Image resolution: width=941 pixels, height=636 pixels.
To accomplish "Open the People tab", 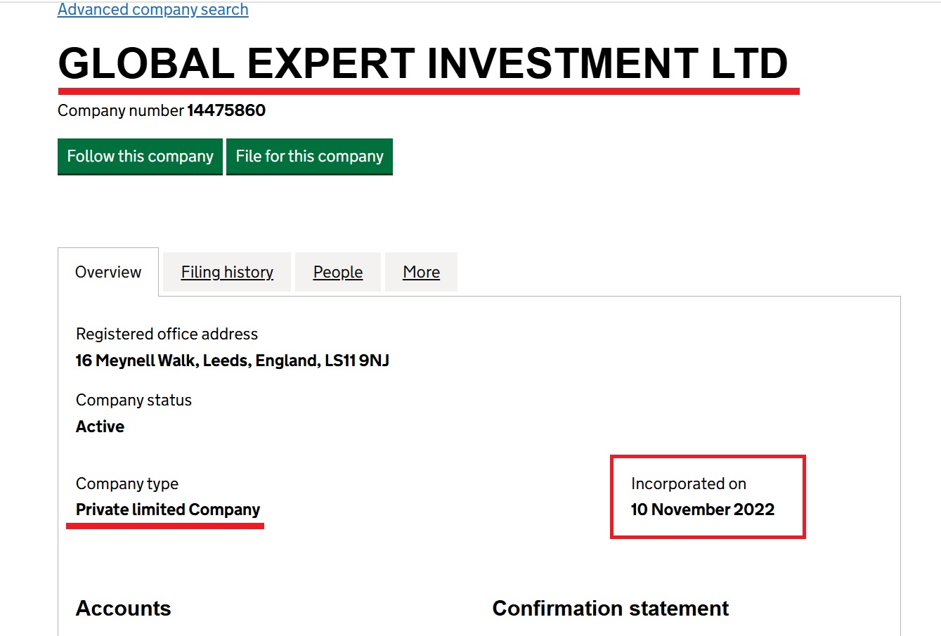I will coord(338,272).
